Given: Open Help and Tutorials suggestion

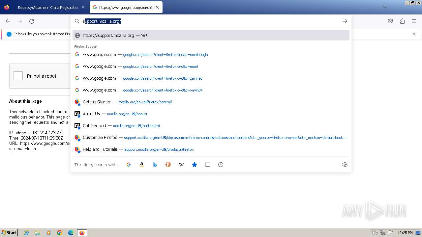Looking at the screenshot, I should pos(211,149).
